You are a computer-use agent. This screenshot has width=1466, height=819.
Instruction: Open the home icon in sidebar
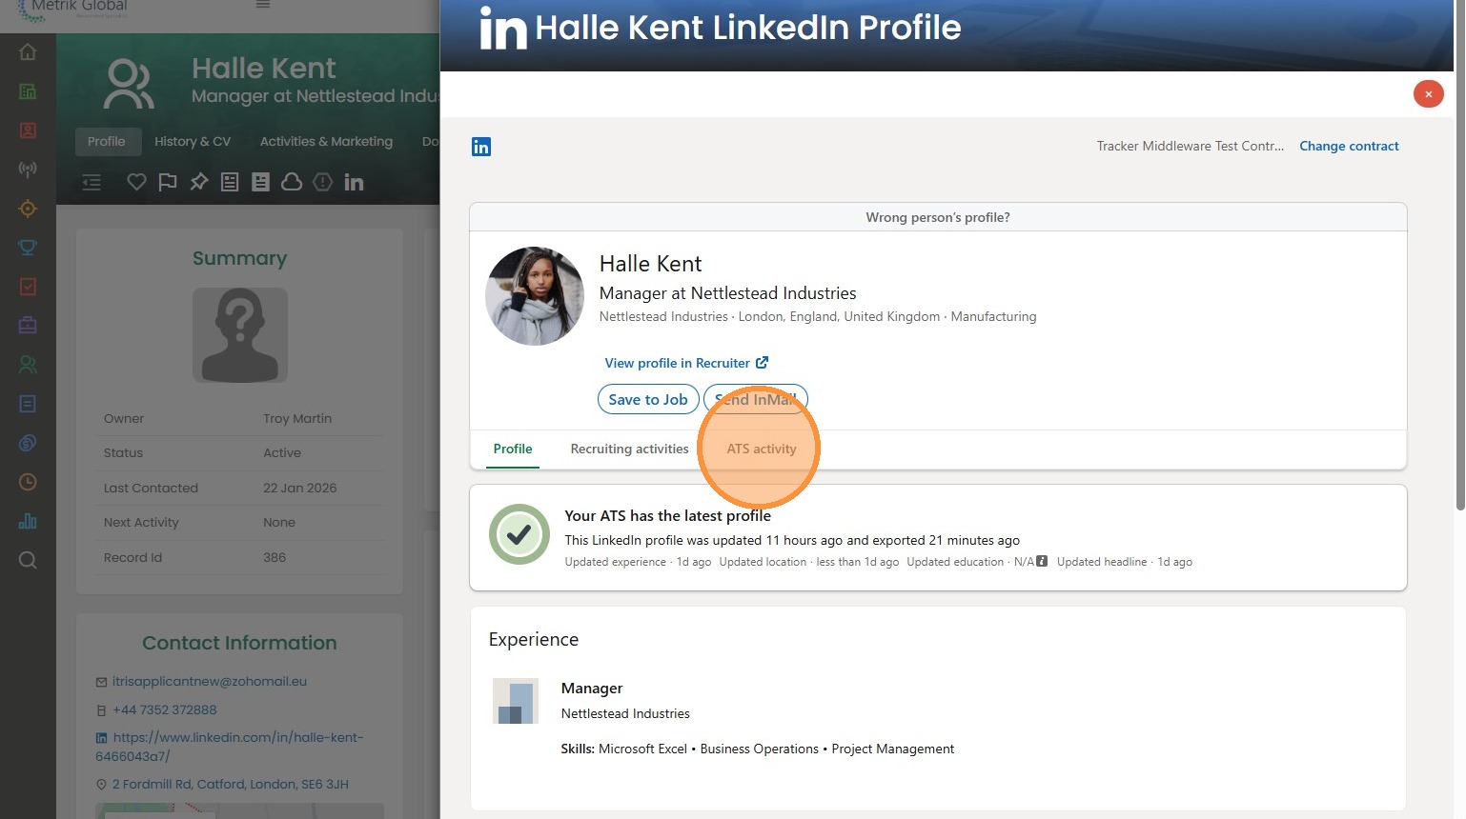(28, 52)
